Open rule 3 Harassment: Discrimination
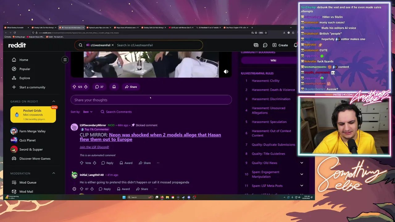395x222 pixels. point(271,99)
